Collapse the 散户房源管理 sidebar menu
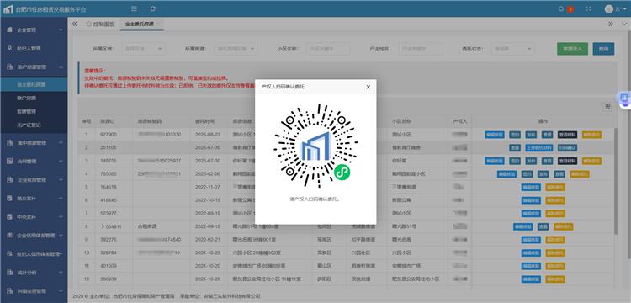 click(x=34, y=67)
